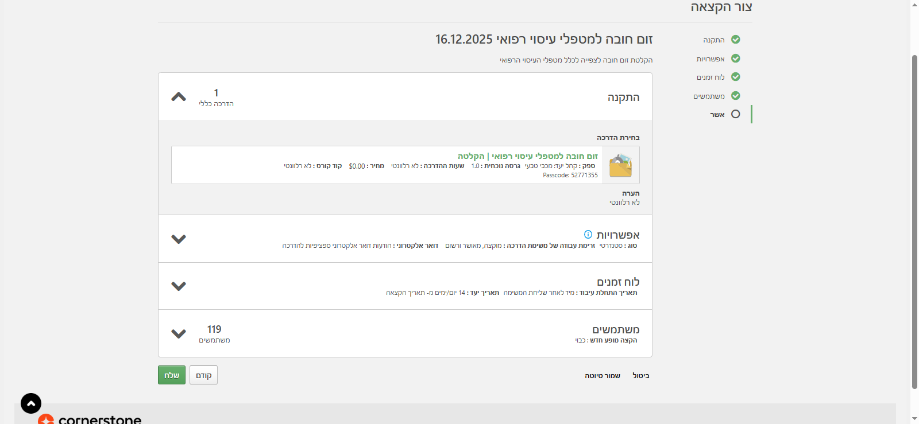Screen dimensions: 919x424
Task: Click the empty circle beside אשר step
Action: (735, 114)
